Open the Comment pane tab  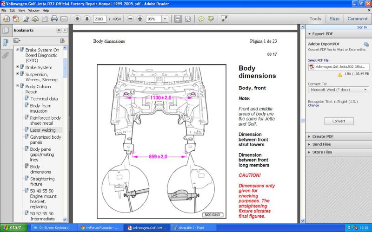(357, 19)
